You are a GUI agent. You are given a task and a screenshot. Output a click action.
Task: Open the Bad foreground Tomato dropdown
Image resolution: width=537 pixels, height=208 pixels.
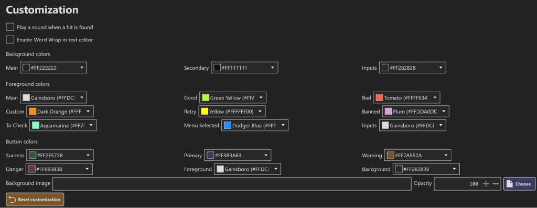click(x=406, y=98)
